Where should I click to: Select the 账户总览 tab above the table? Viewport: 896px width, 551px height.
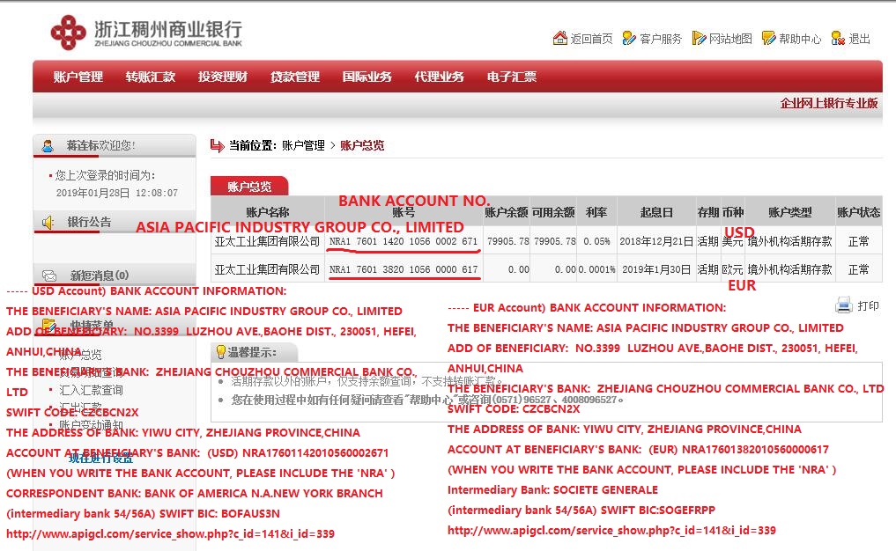249,186
